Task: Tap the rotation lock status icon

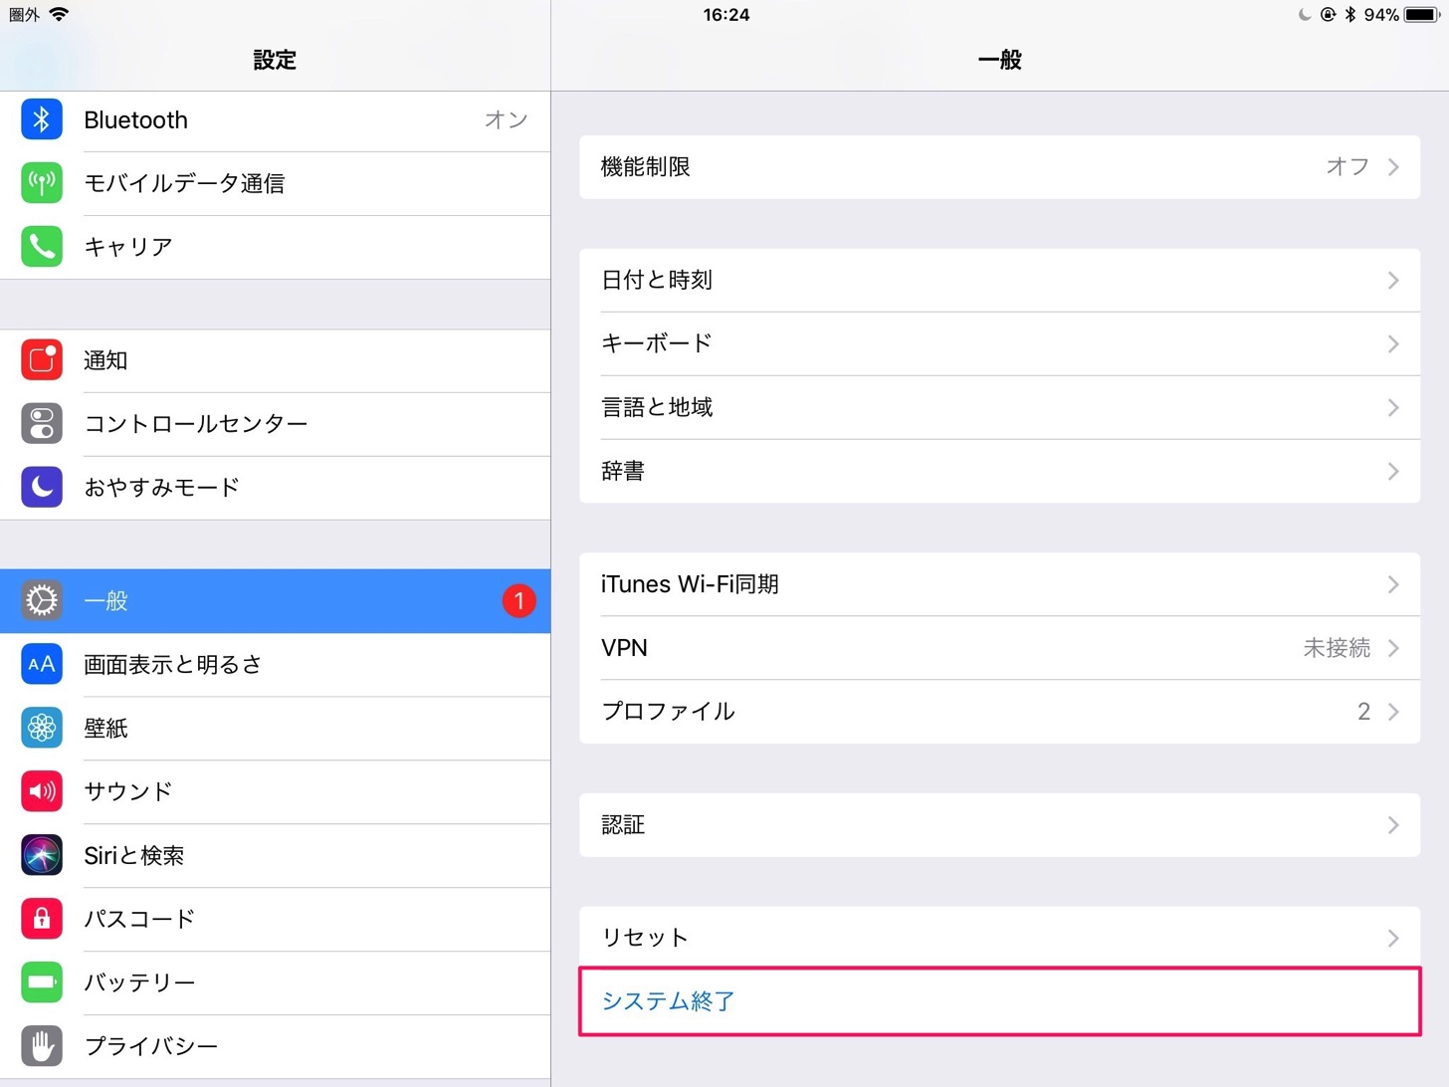Action: tap(1328, 14)
